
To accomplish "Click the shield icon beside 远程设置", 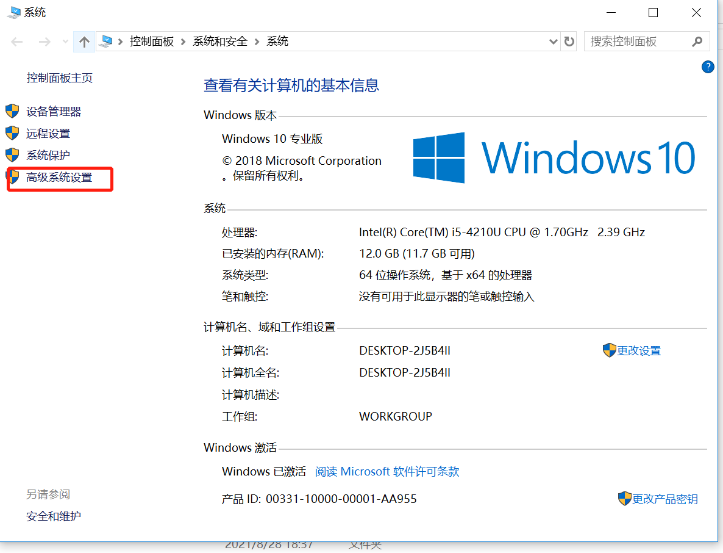I will [x=12, y=134].
